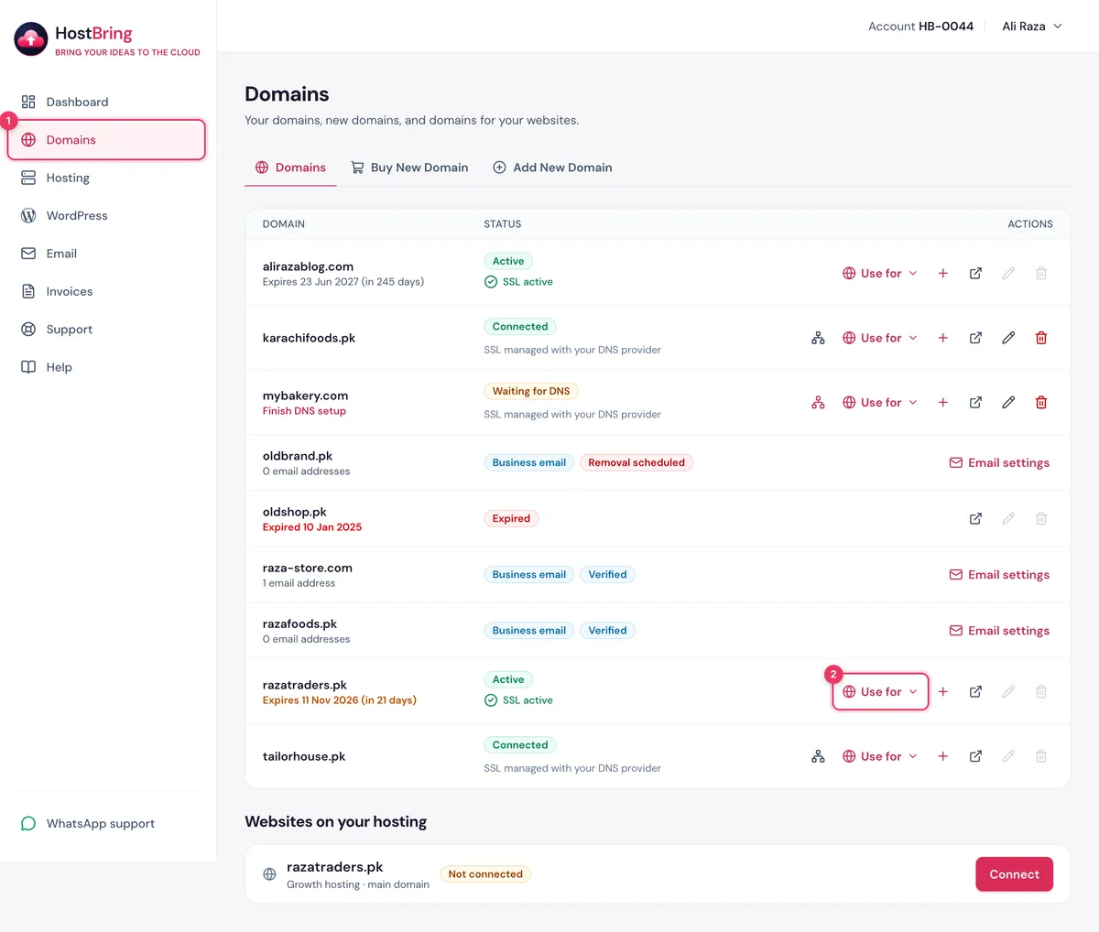Image resolution: width=1099 pixels, height=932 pixels.
Task: Delete karachifoods.pk with the trash icon
Action: [x=1041, y=338]
